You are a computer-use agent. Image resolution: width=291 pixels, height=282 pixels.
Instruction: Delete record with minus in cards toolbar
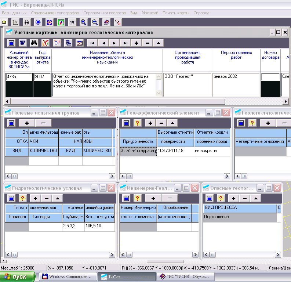pos(148,43)
